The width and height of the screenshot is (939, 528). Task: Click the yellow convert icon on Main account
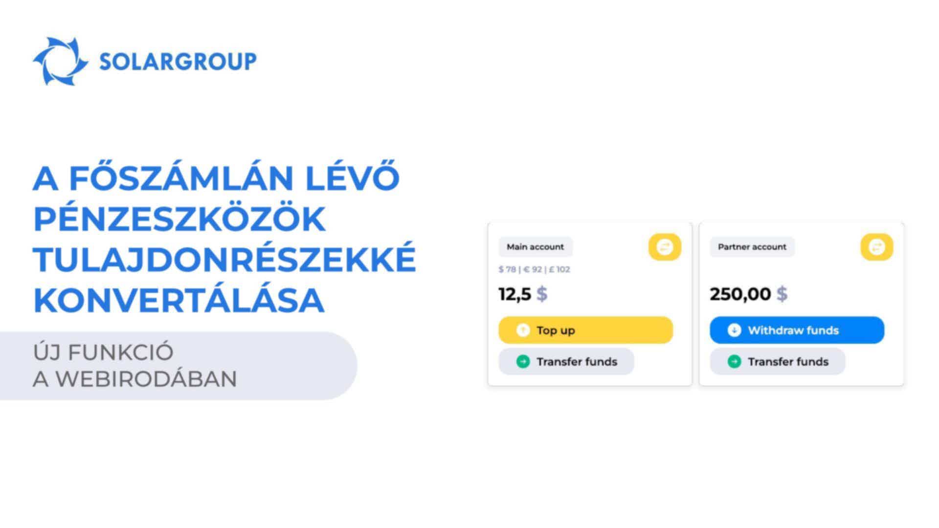[665, 247]
